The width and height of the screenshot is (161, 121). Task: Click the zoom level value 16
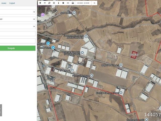coord(94,3)
